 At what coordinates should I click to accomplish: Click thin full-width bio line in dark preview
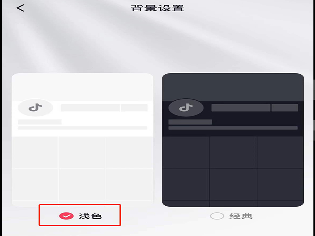coord(233,128)
